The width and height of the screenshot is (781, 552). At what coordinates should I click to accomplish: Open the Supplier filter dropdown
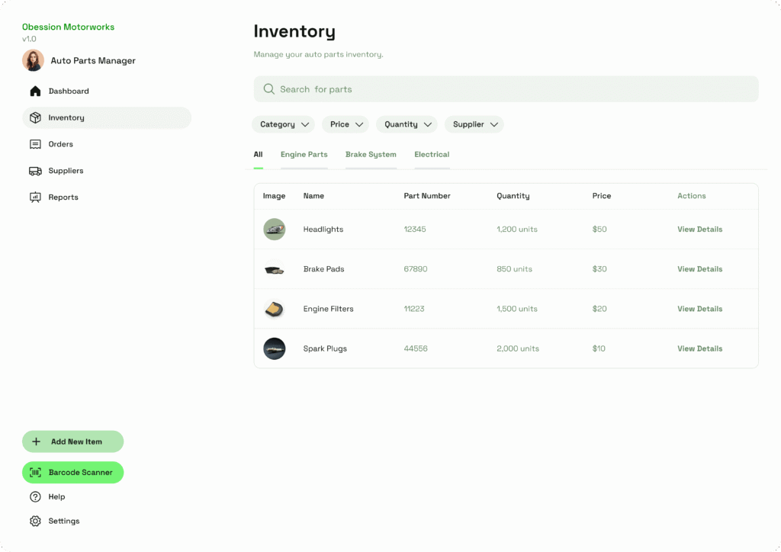click(x=474, y=124)
